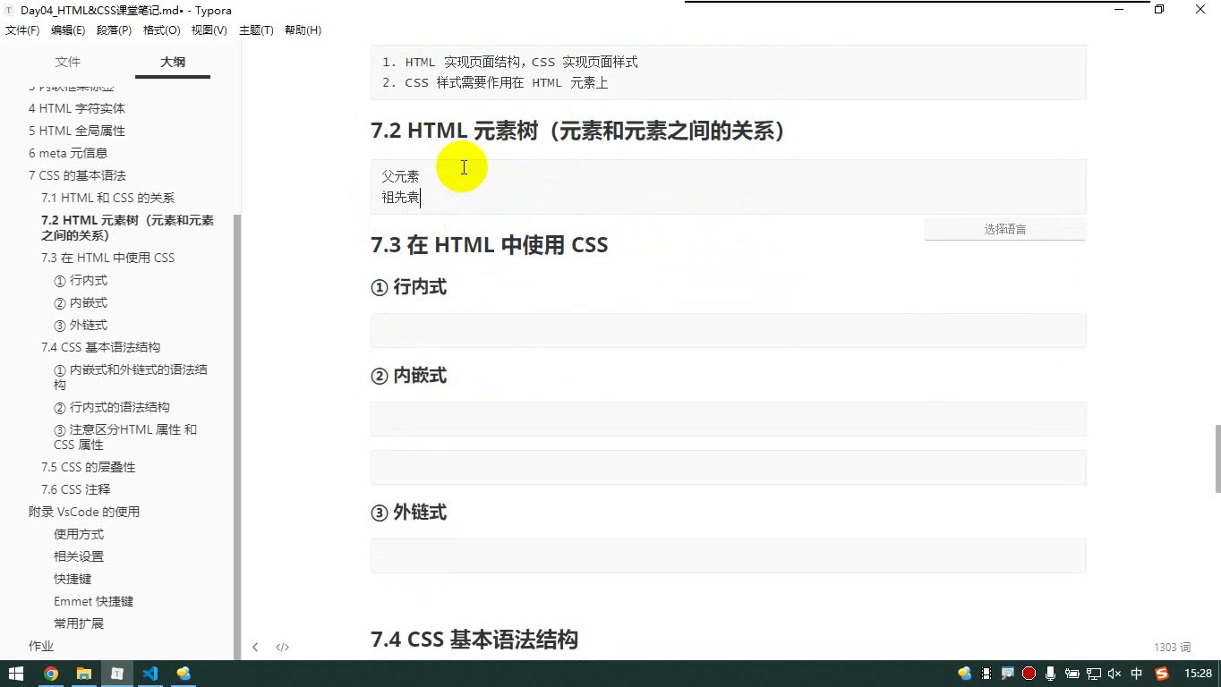The height and width of the screenshot is (687, 1221).
Task: Open Chrome from the taskbar
Action: (51, 674)
